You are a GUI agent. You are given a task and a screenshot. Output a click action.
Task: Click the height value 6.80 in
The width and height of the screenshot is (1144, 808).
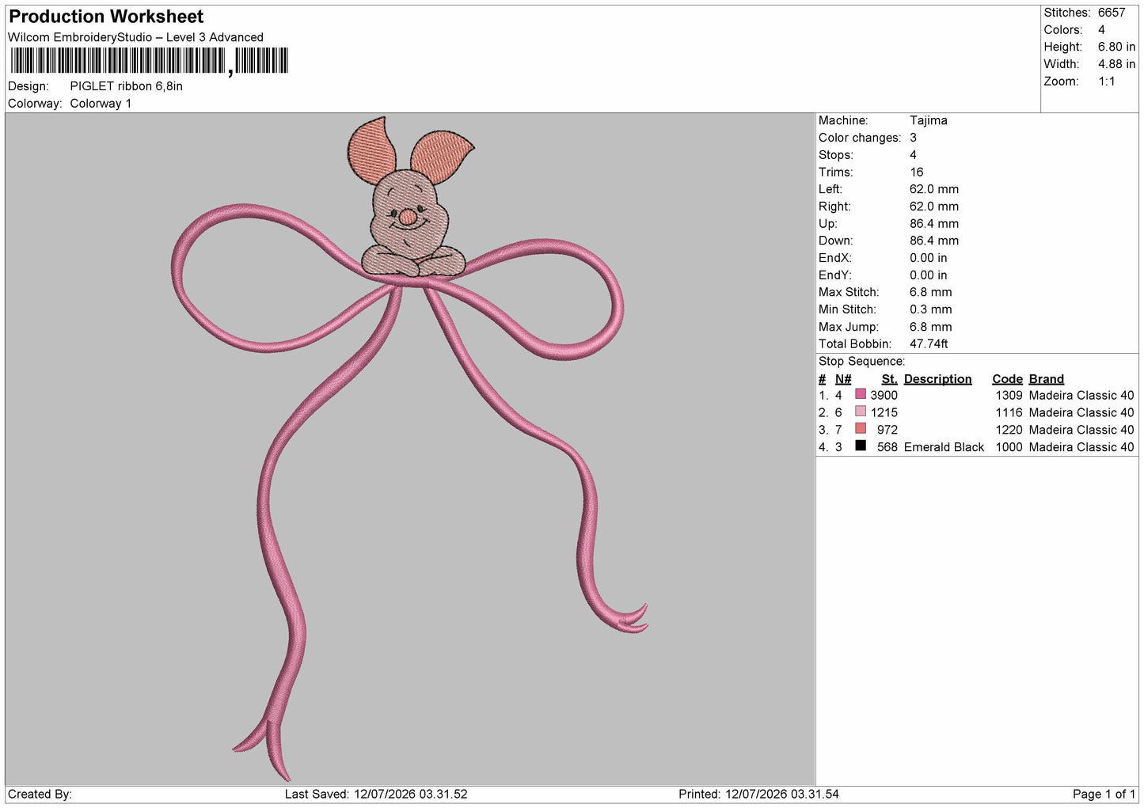tap(1116, 47)
